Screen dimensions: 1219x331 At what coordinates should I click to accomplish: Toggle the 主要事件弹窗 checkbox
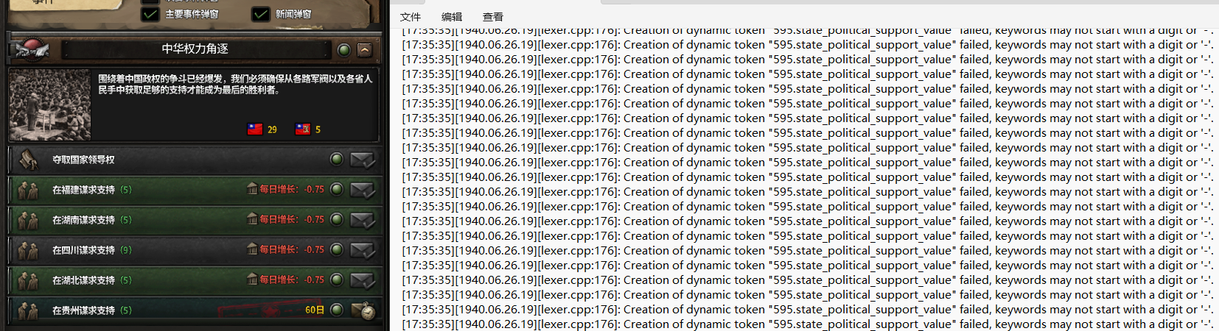point(150,14)
